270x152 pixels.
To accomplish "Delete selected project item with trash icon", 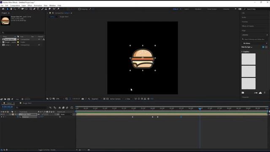I will [22, 99].
